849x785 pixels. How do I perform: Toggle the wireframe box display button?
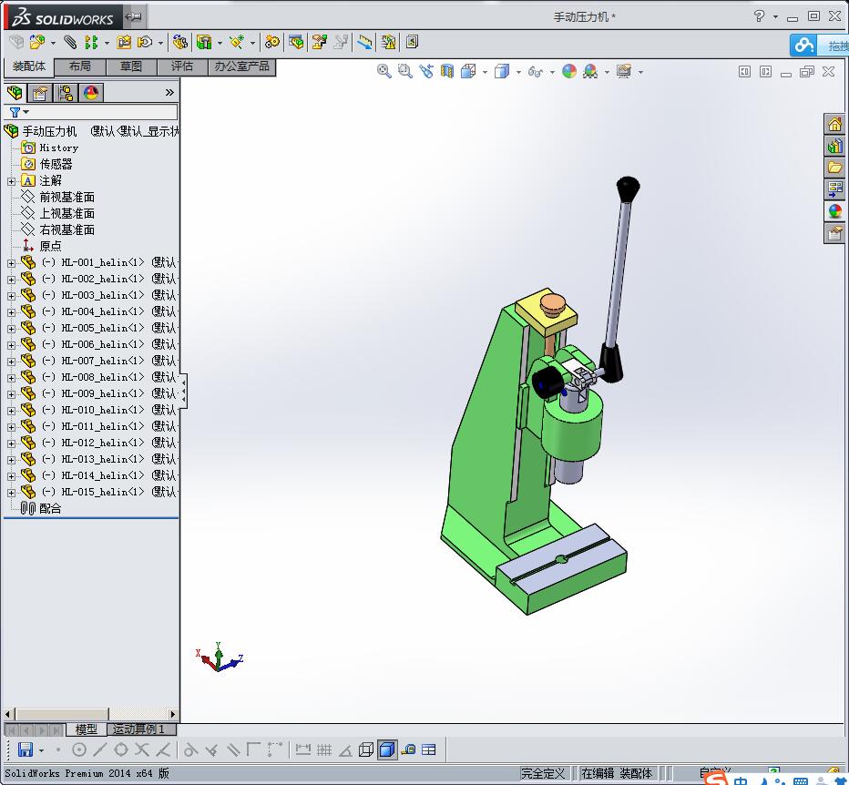366,749
